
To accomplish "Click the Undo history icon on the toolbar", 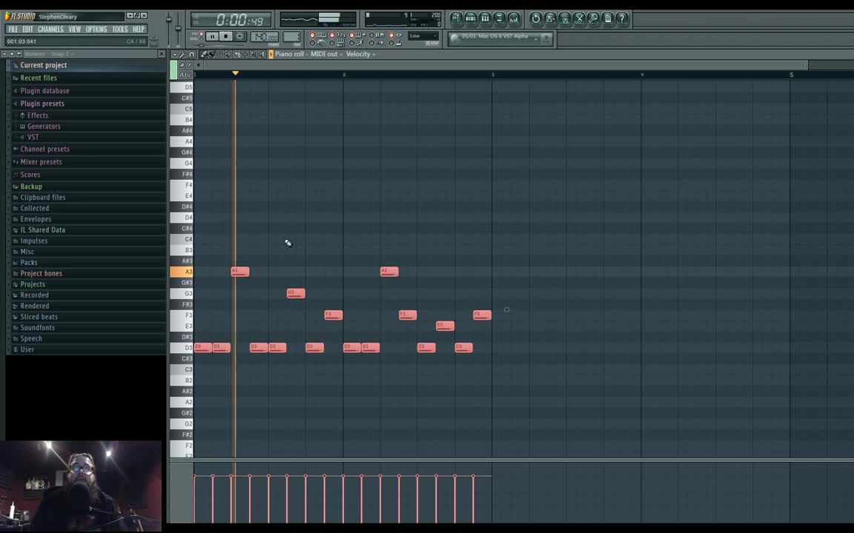I will tap(535, 19).
